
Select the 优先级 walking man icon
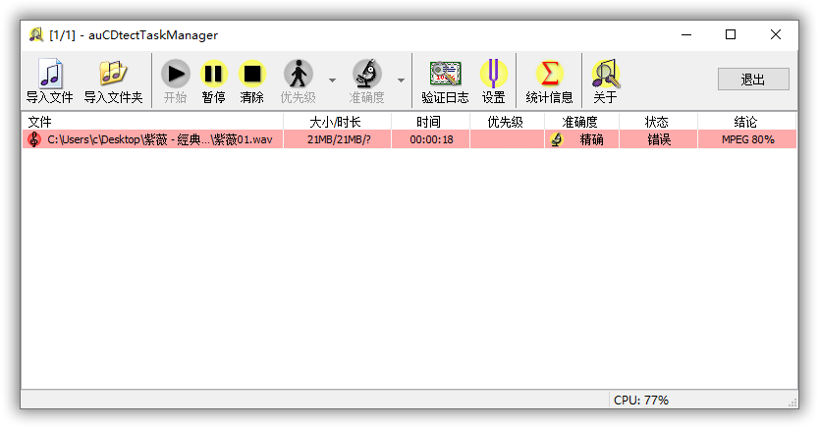pyautogui.click(x=299, y=74)
